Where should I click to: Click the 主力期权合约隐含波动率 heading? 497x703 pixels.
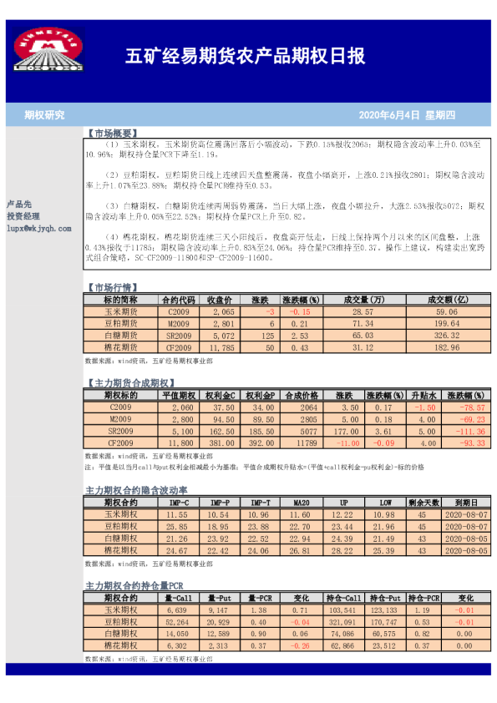tap(136, 490)
